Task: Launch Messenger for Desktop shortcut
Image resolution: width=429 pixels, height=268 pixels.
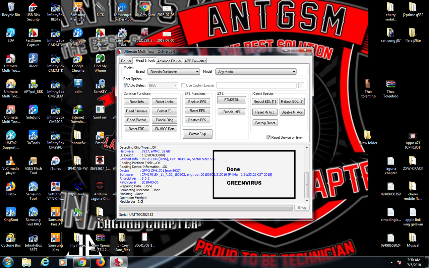Action: (123, 11)
